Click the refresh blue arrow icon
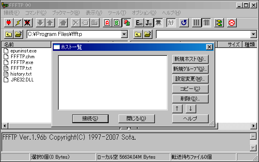The width and height of the screenshot is (259, 162). coord(184,23)
